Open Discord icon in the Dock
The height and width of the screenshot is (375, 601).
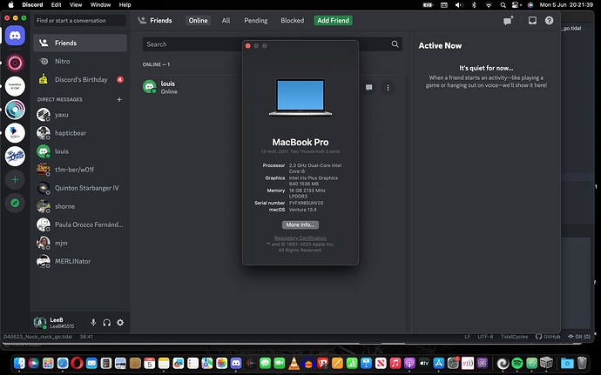tap(236, 363)
